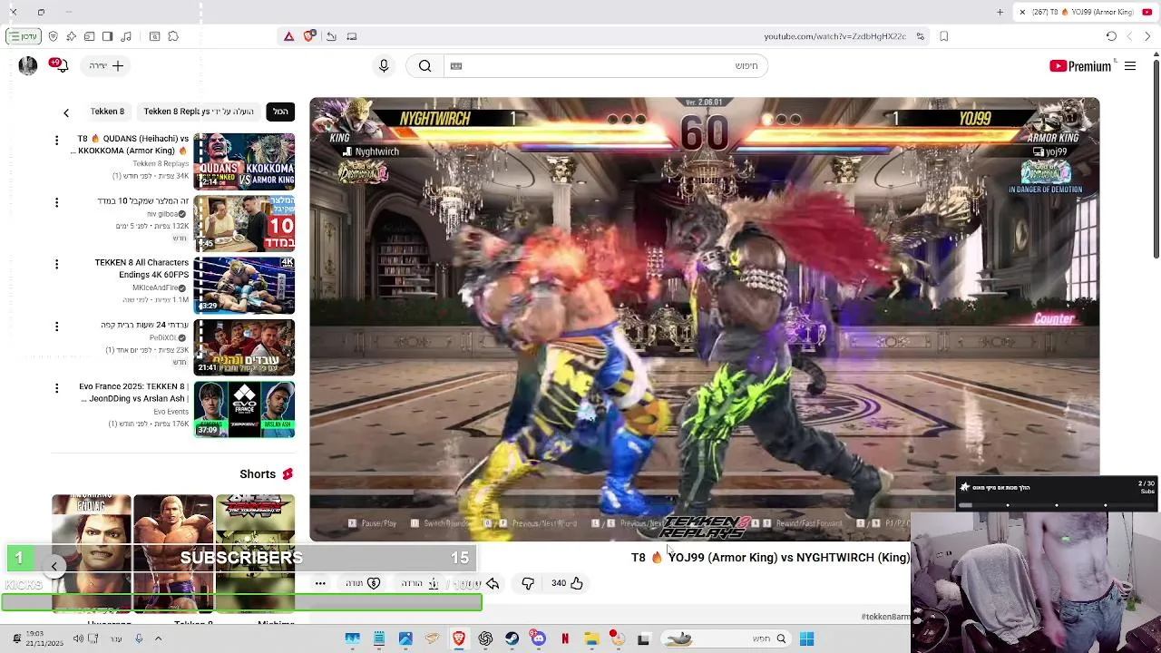Viewport: 1161px width, 653px height.
Task: Open options for QUDANS vs KKOKKOMA video
Action: (x=56, y=140)
